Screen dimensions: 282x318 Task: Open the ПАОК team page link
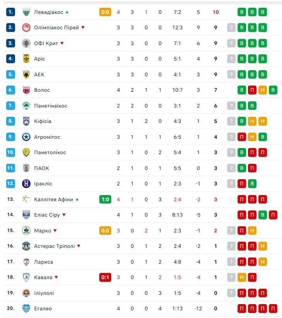[x=41, y=168]
